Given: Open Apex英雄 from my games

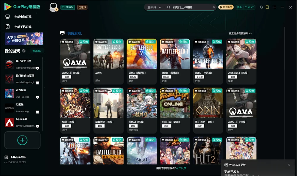Looking at the screenshot, I should tap(22, 122).
